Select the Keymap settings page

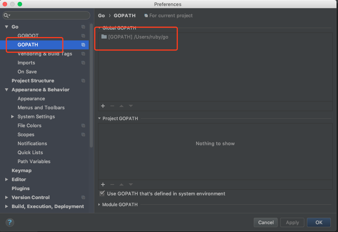tap(21, 171)
